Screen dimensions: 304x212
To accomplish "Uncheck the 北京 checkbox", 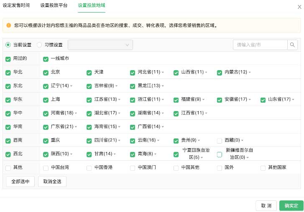I will (46, 73).
